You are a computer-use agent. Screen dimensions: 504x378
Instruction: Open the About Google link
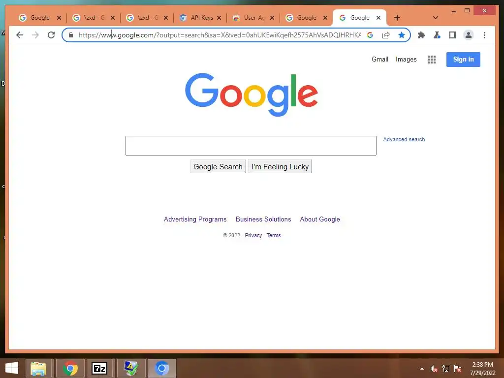point(320,219)
